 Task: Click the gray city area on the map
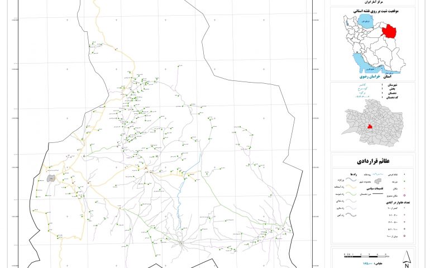[x=51, y=179]
